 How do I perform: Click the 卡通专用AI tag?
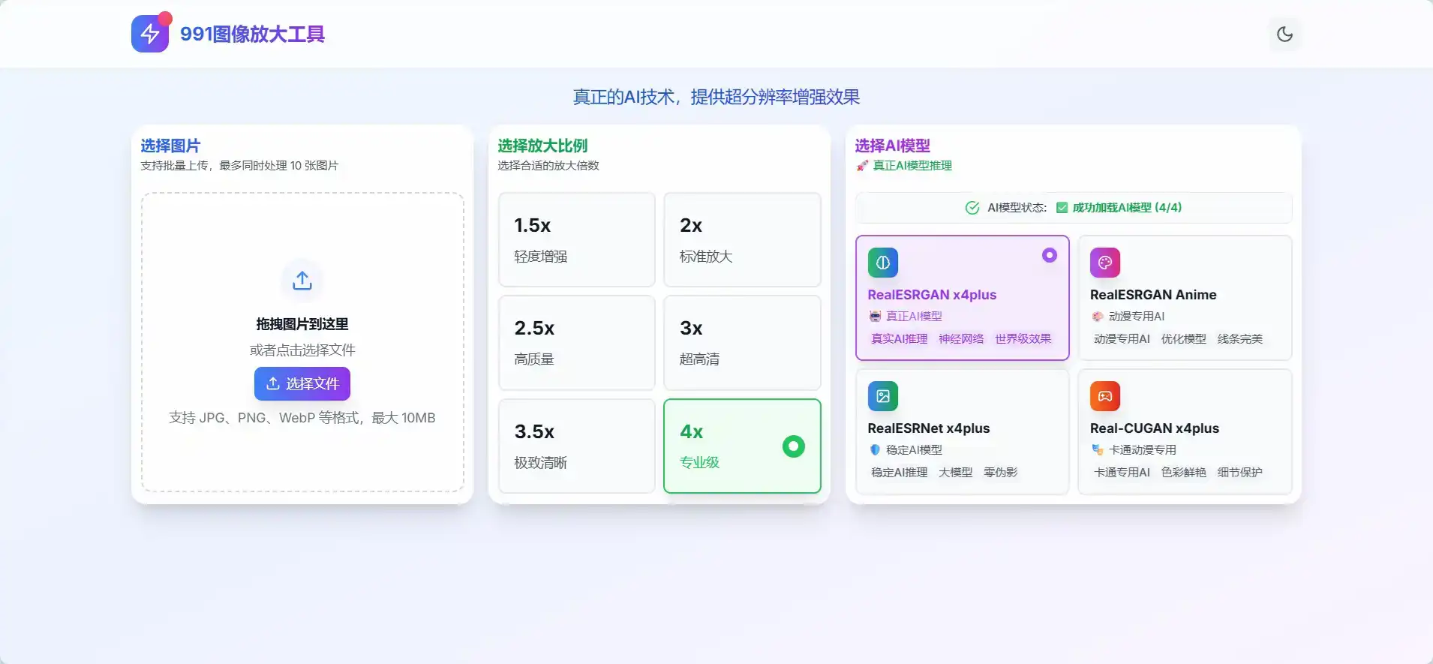pyautogui.click(x=1122, y=473)
